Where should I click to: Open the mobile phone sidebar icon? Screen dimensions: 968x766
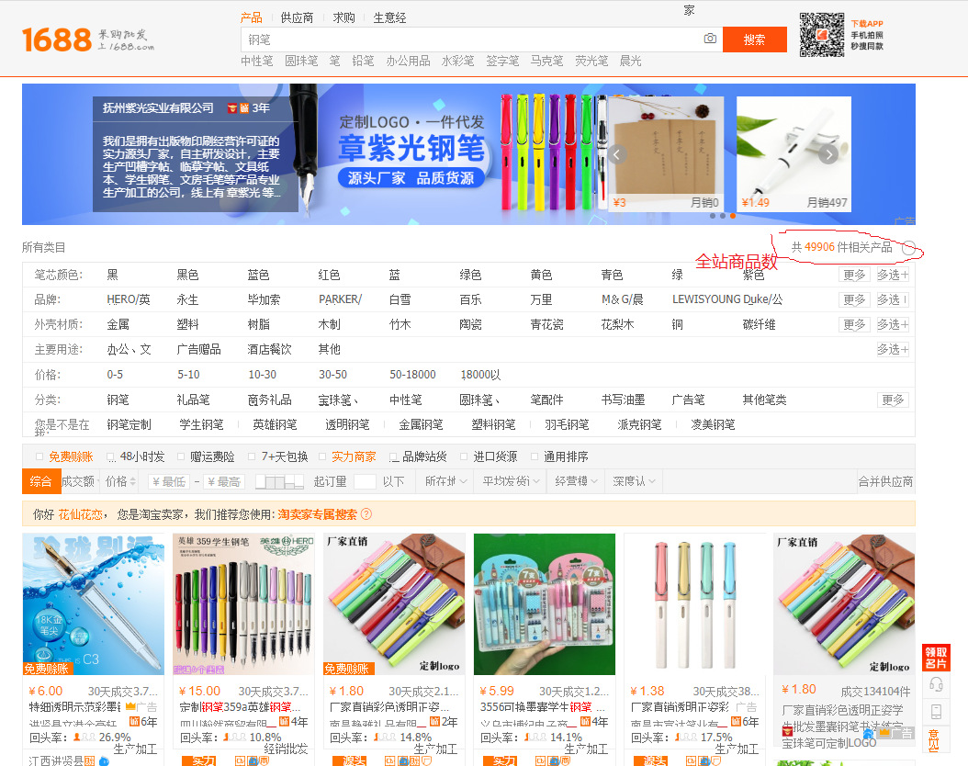936,712
